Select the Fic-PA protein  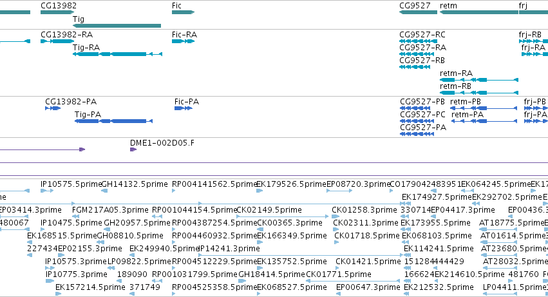pyautogui.click(x=187, y=102)
